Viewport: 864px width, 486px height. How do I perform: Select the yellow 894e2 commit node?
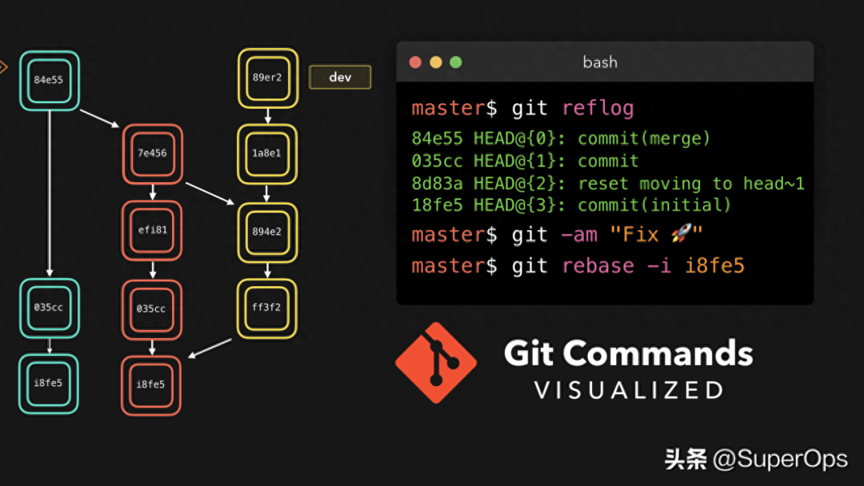267,233
